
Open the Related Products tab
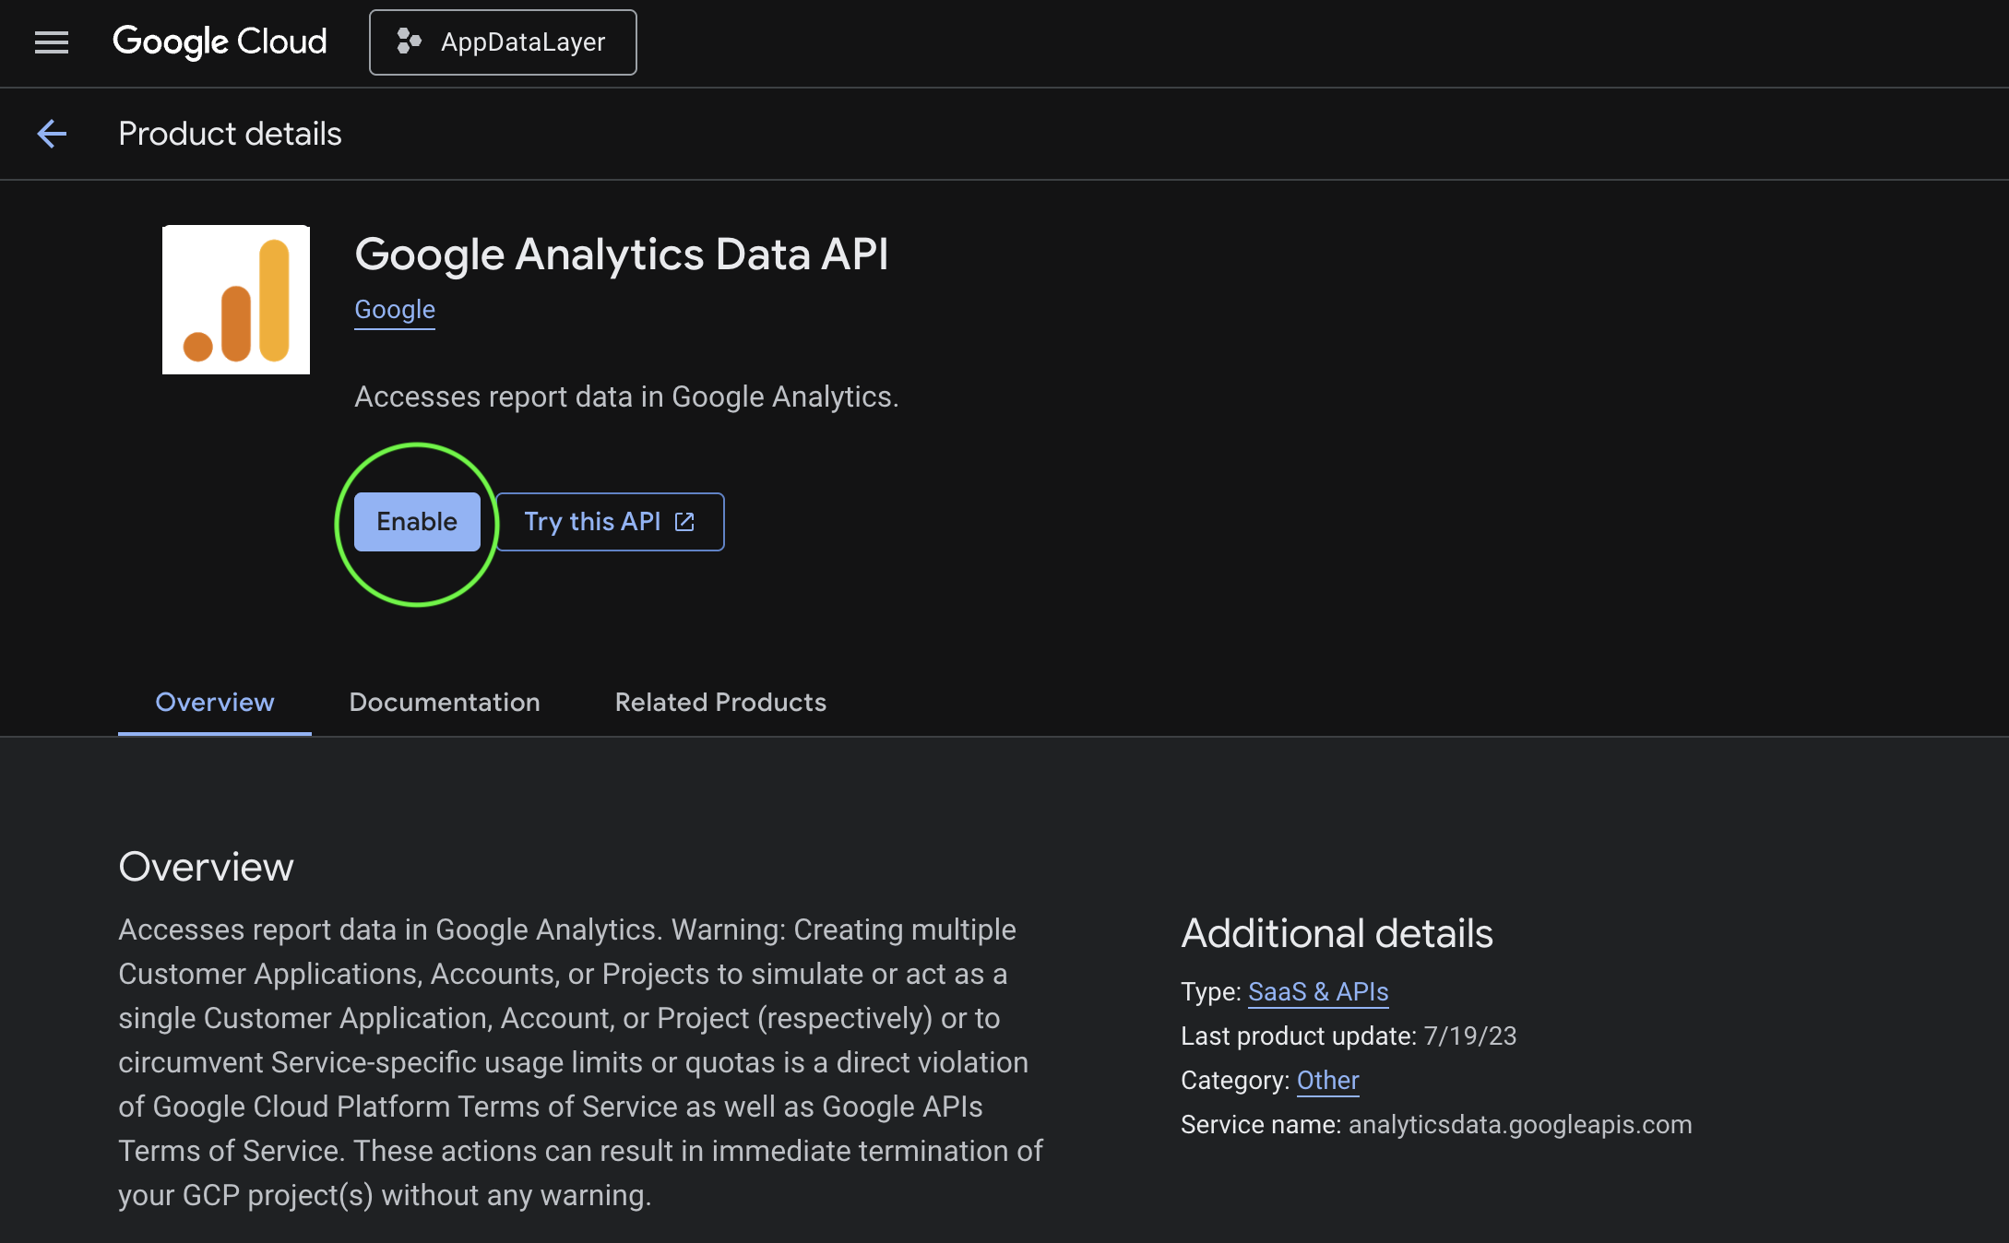click(720, 703)
